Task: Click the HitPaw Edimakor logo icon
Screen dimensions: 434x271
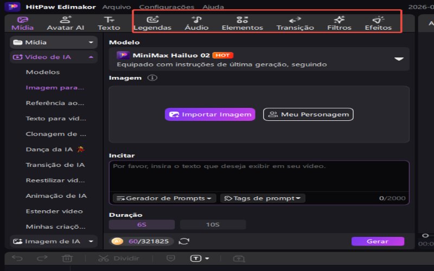Action: [12, 7]
